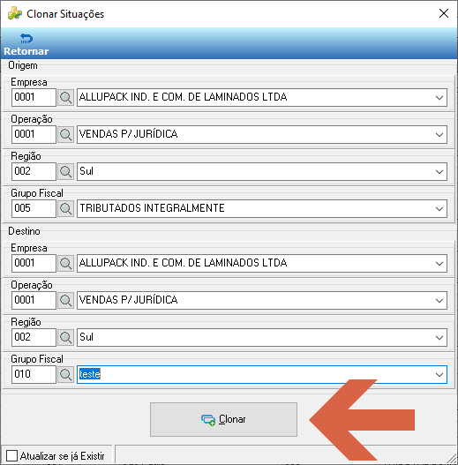Expand destination Operação VENDAS P/ JURÍDICA dropdown
The height and width of the screenshot is (465, 458).
point(439,300)
